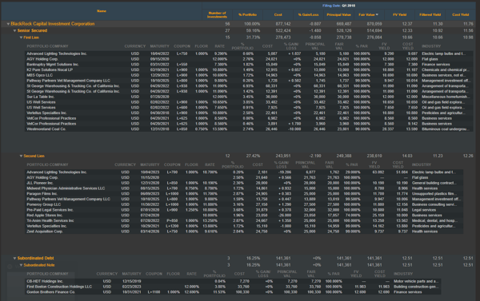Select Zest Acquisition Corp. row

pos(244,232)
